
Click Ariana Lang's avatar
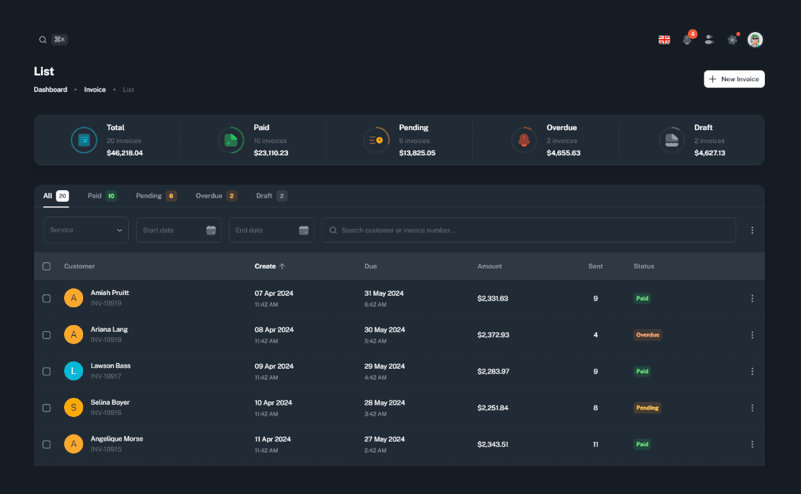[x=74, y=335]
